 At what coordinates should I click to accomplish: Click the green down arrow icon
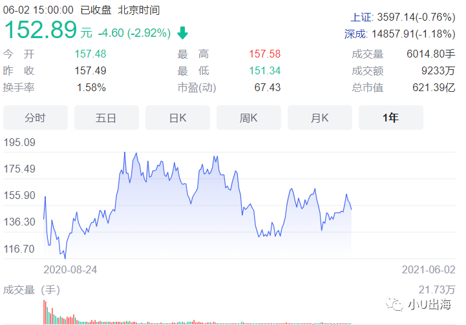tap(182, 33)
